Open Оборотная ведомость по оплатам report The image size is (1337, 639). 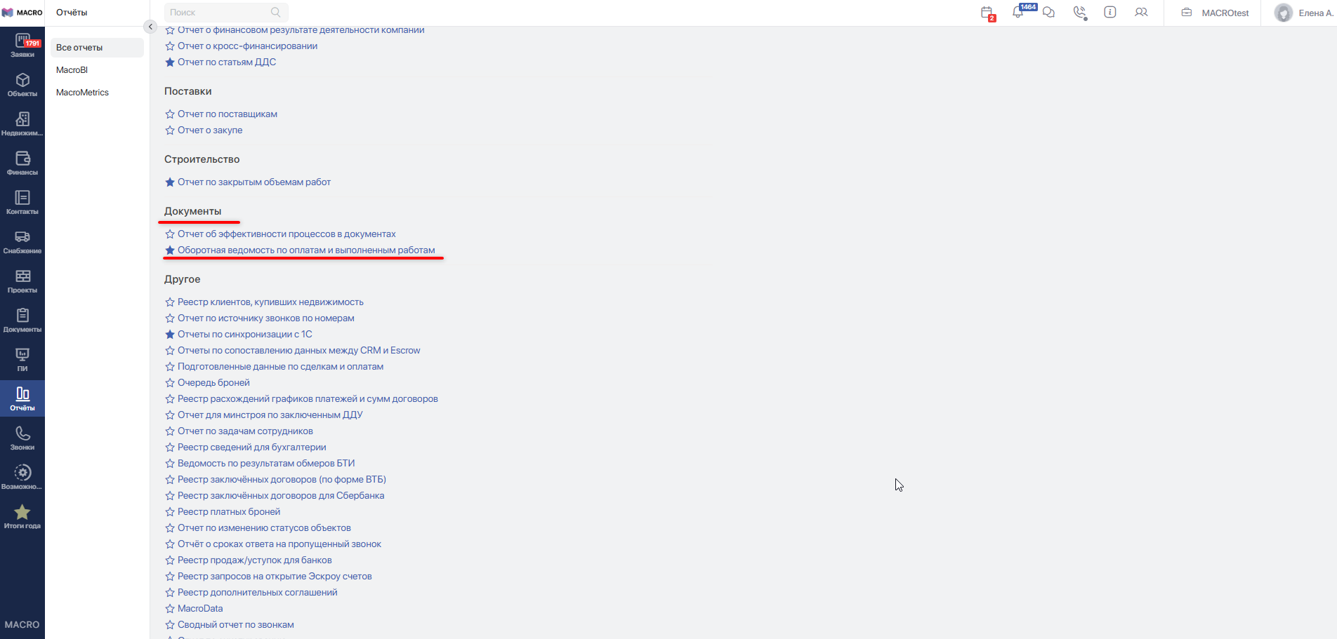pos(306,250)
